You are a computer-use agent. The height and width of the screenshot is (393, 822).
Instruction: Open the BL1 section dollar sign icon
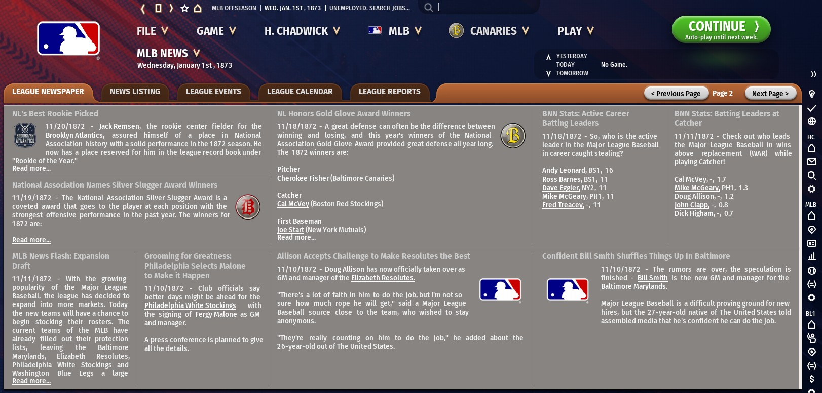tap(811, 379)
